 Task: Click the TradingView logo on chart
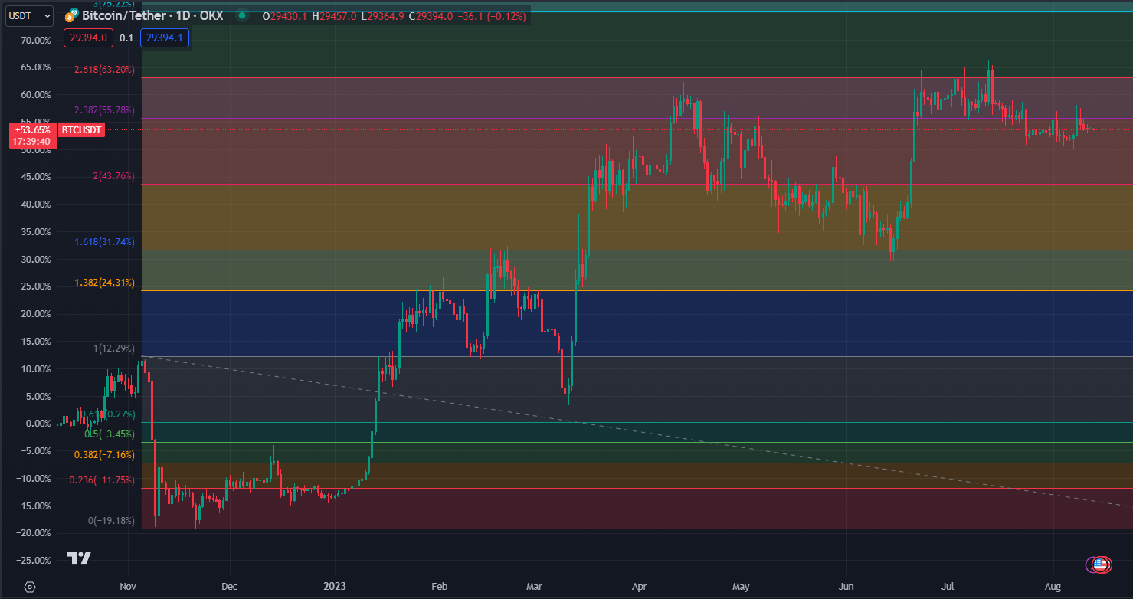[x=79, y=558]
